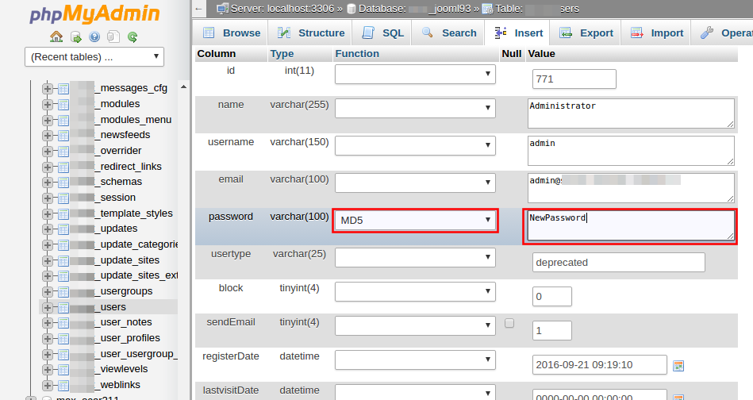Collapse navigation panel with left arrow icon
Image resolution: width=753 pixels, height=400 pixels.
tap(199, 9)
